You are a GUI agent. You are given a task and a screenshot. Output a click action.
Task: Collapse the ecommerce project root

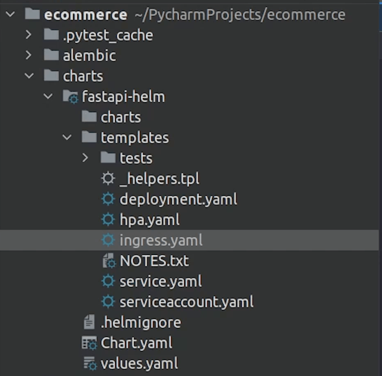[x=10, y=15]
